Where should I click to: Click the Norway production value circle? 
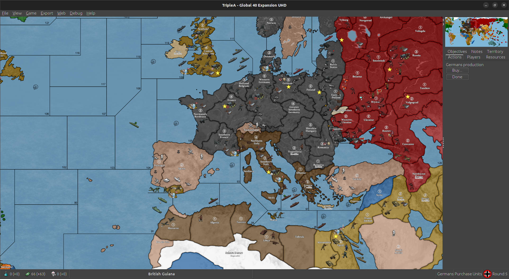(271, 20)
